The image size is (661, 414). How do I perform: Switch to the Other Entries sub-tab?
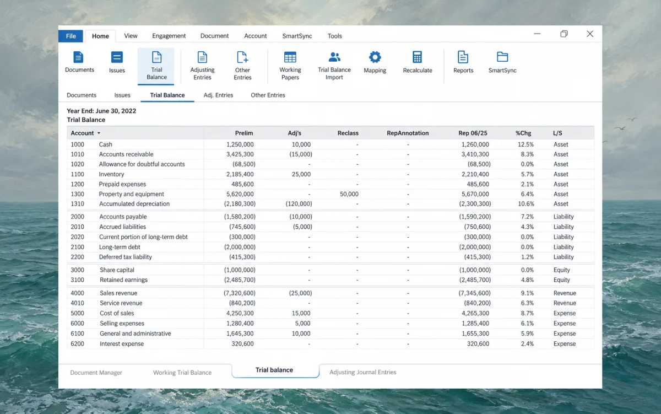coord(268,95)
